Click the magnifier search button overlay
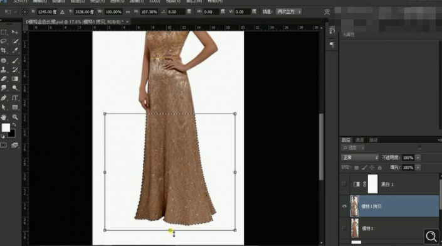The image size is (442, 246). (x=431, y=236)
